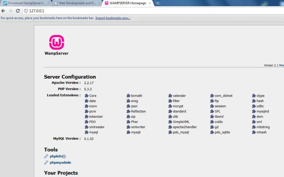Click MySQL version value 5.1.53
This screenshot has height=177, width=284.
point(89,139)
